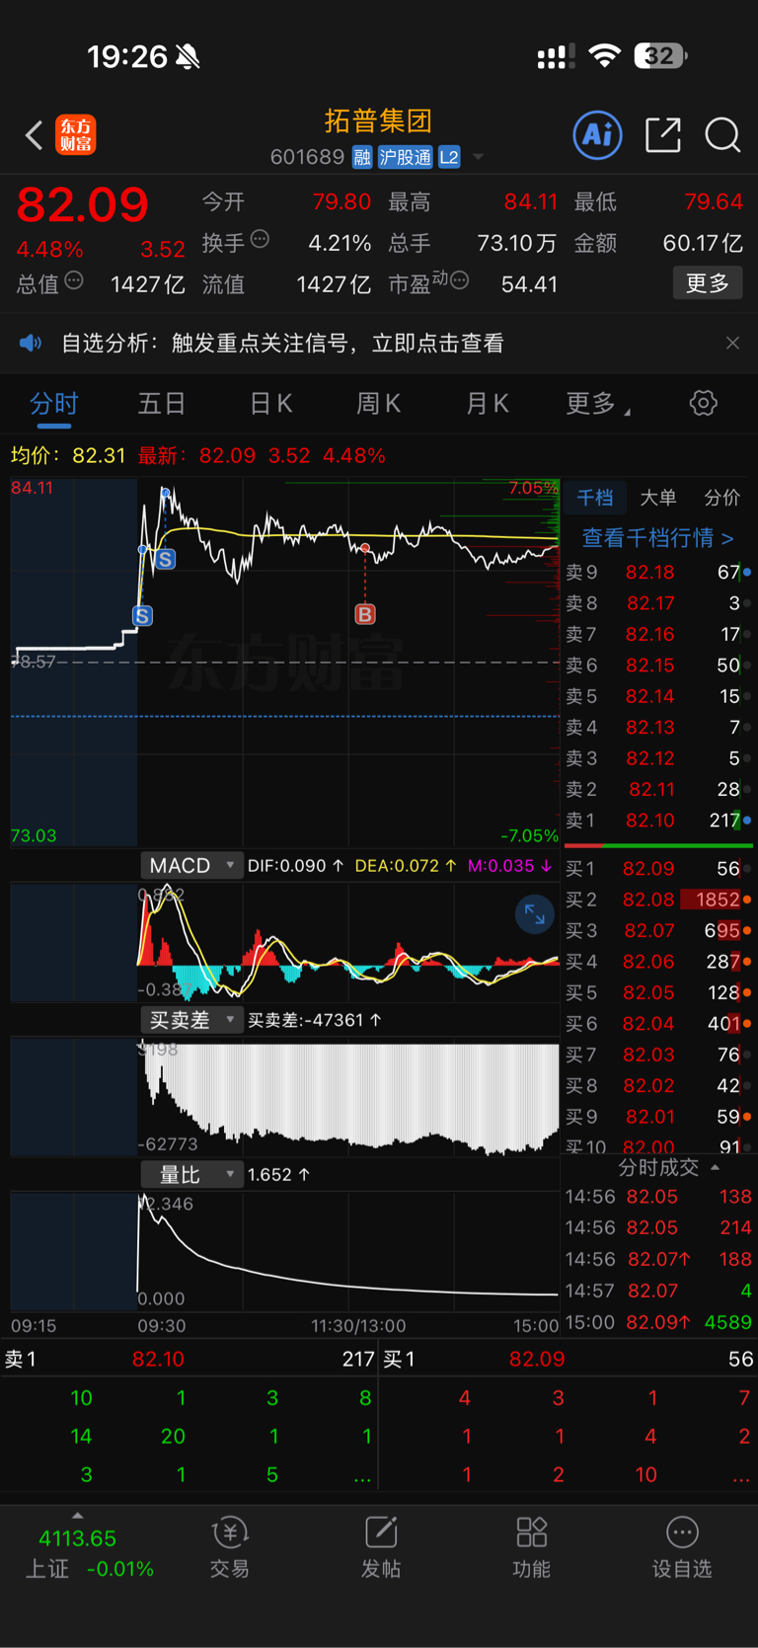Open the MACD indicator dropdown
Image resolution: width=758 pixels, height=1648 pixels.
(191, 866)
